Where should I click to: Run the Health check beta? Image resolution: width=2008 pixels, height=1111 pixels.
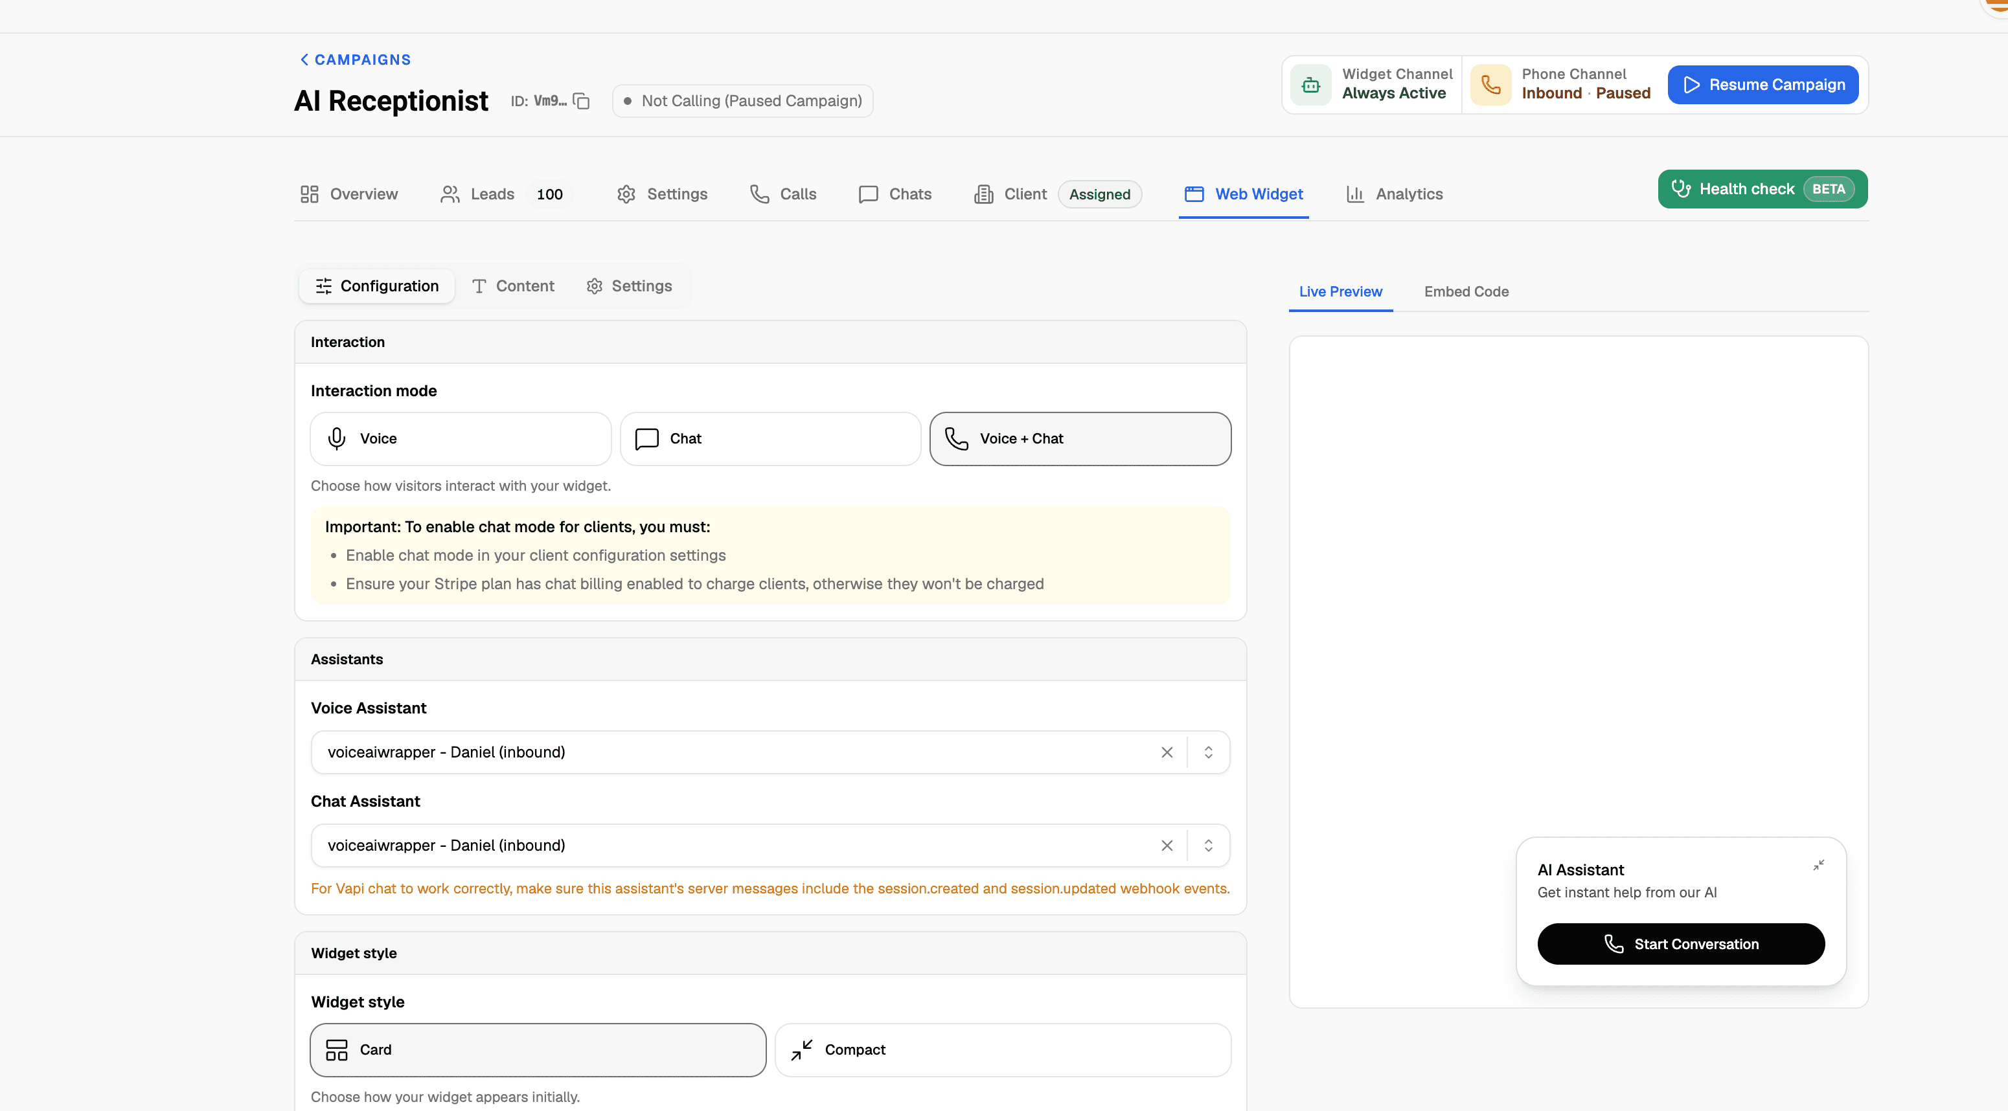pyautogui.click(x=1763, y=188)
